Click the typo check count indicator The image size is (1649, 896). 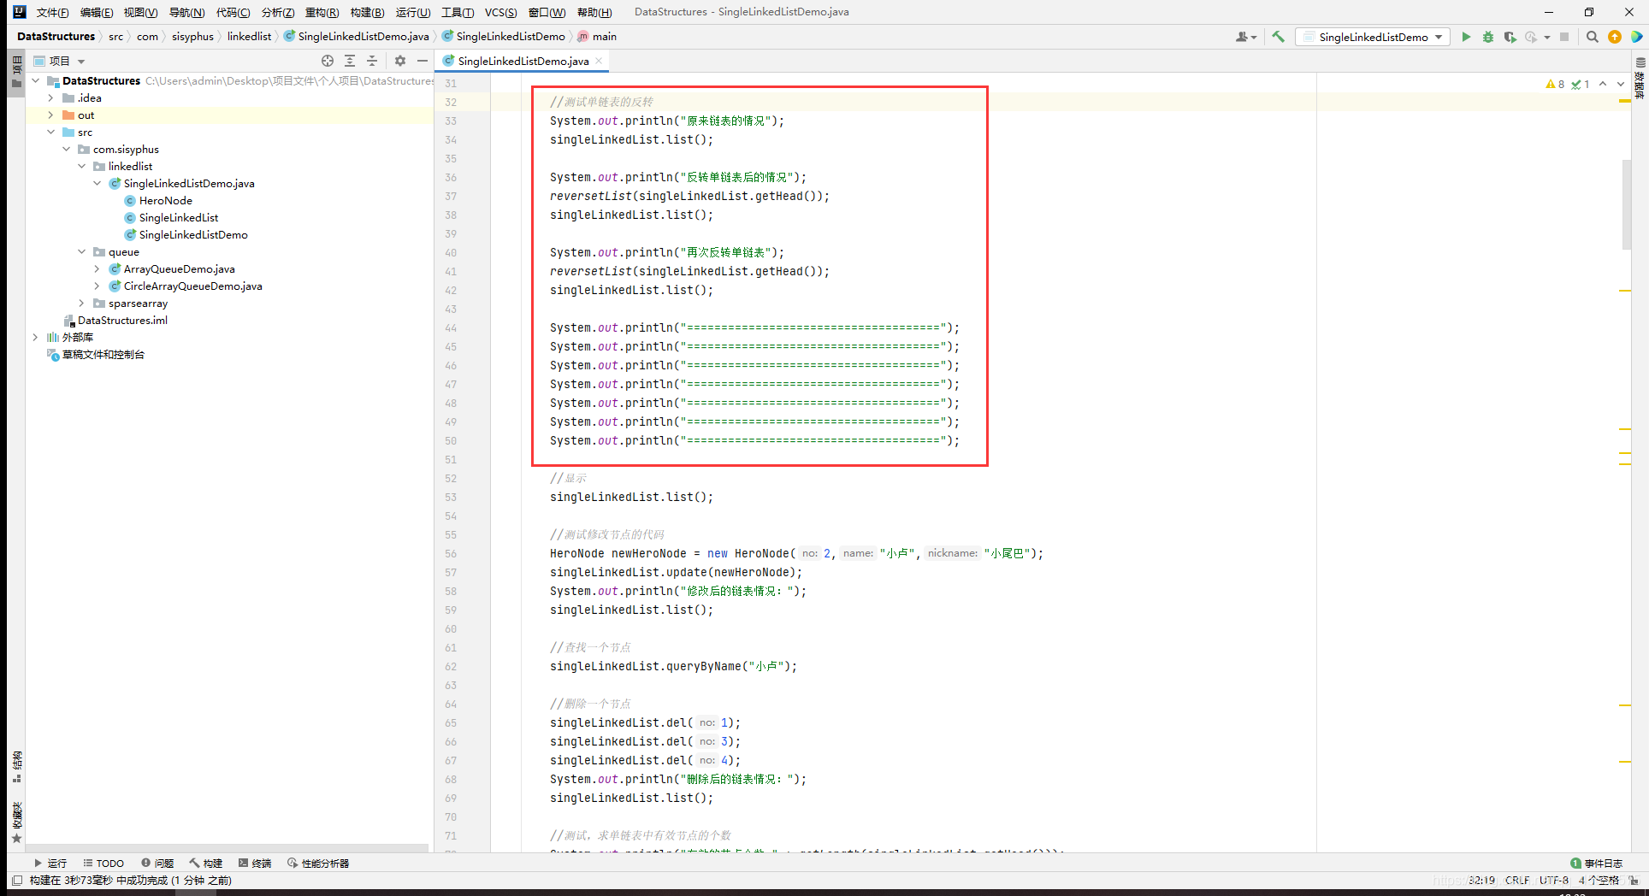point(1581,84)
